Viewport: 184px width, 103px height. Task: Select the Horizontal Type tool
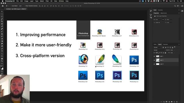click(x=2, y=51)
